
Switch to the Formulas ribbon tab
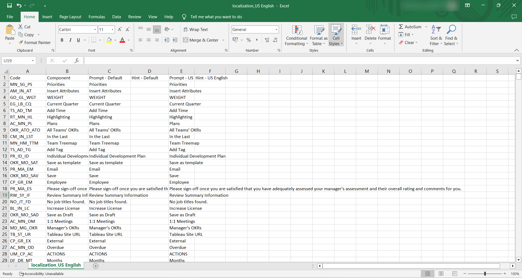click(97, 17)
